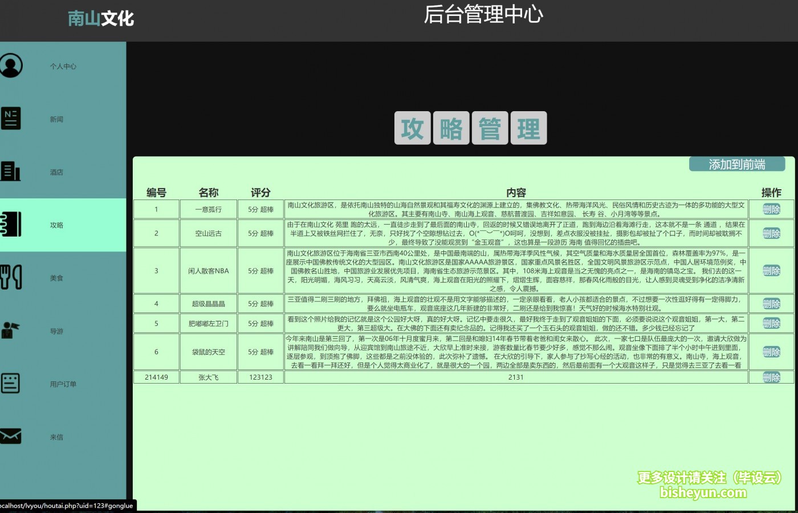Select the 个人中心 profile icon
This screenshot has height=513, width=798.
(x=10, y=65)
